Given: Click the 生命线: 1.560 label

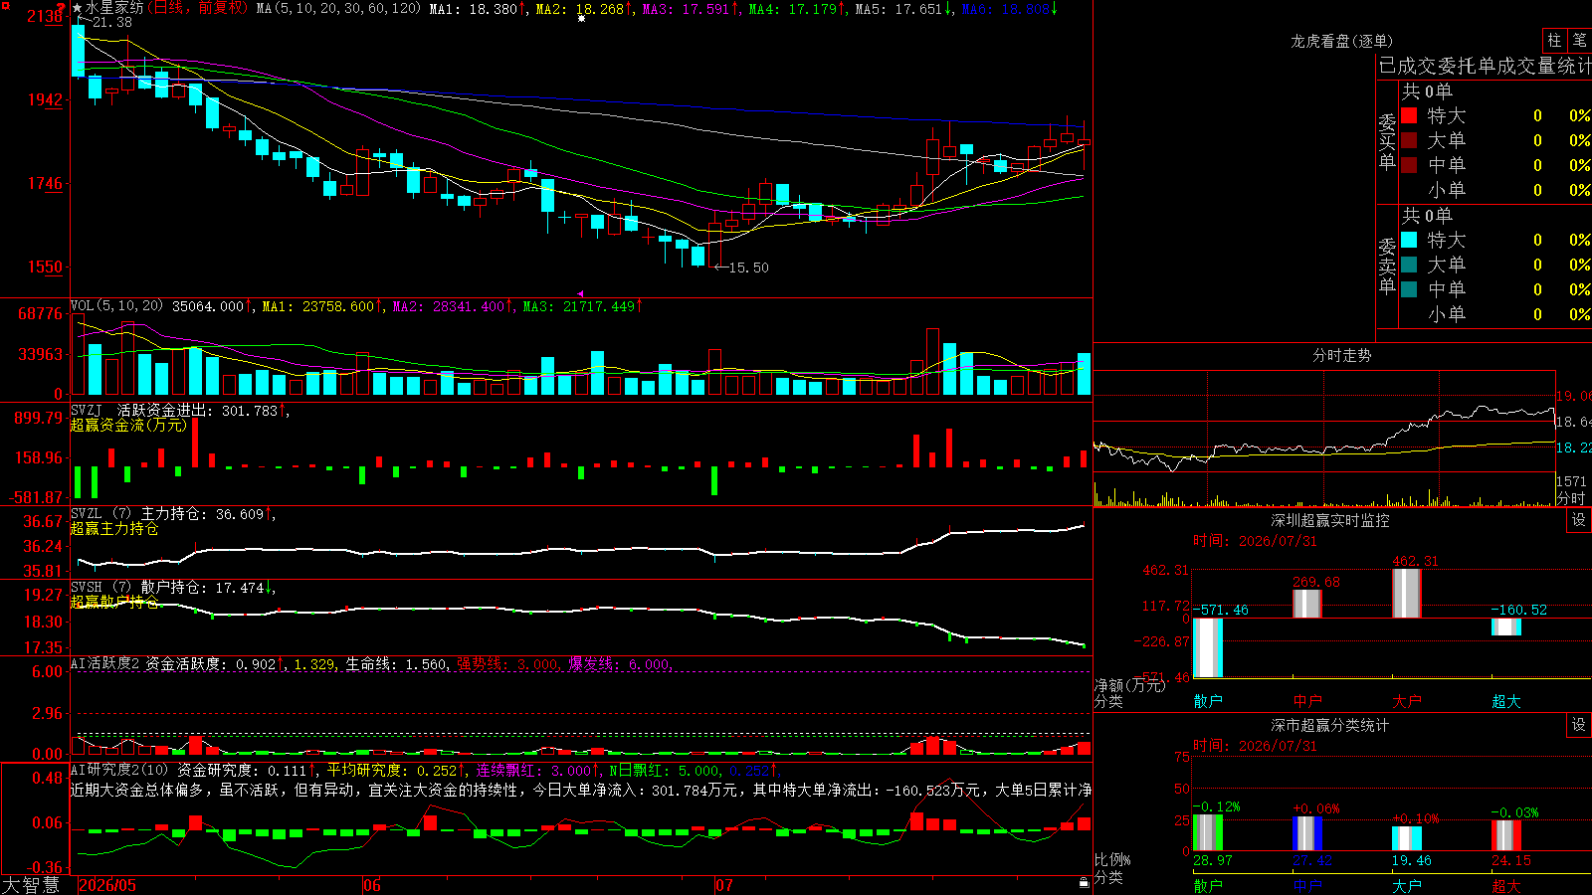Looking at the screenshot, I should pyautogui.click(x=396, y=664).
